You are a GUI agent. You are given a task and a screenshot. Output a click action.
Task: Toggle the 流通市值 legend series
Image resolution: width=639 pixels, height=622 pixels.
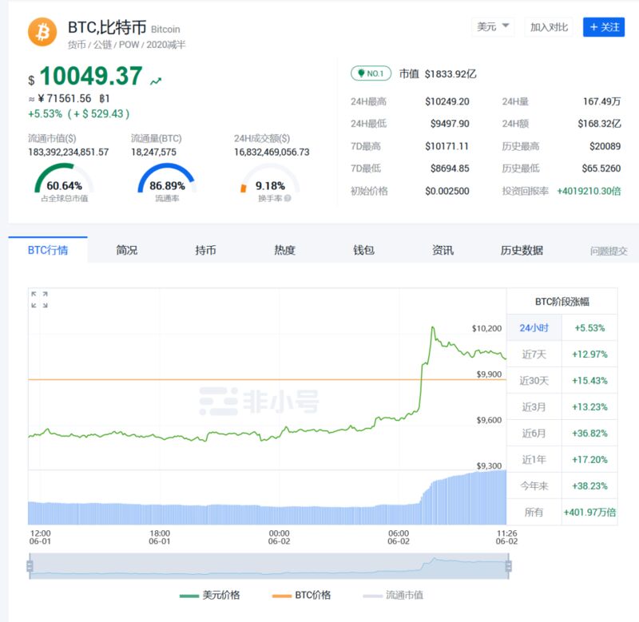pos(393,595)
